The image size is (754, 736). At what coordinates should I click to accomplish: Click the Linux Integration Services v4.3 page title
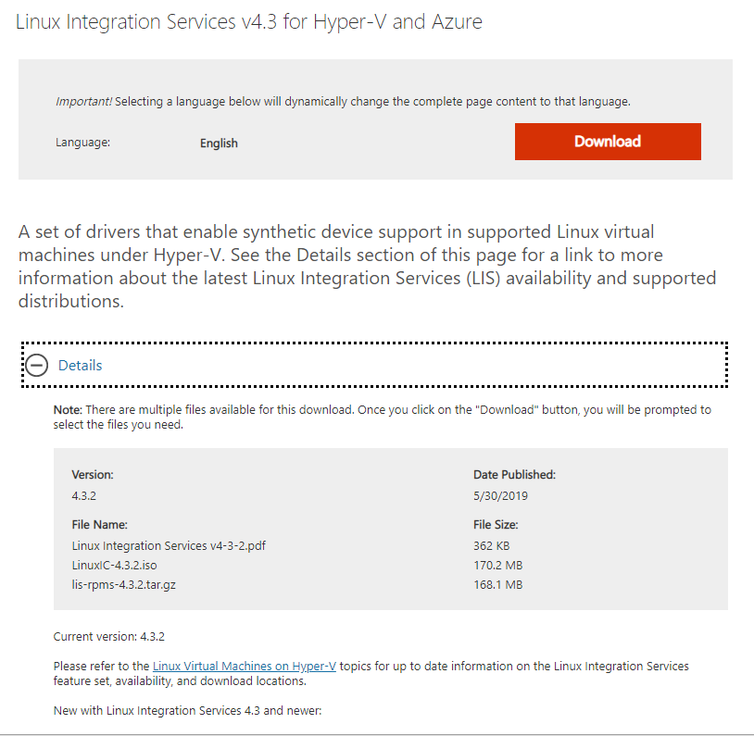(248, 21)
